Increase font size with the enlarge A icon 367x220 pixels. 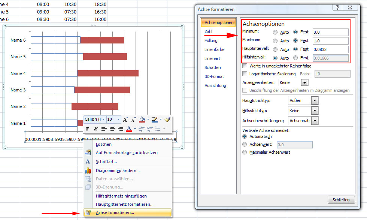(x=125, y=120)
